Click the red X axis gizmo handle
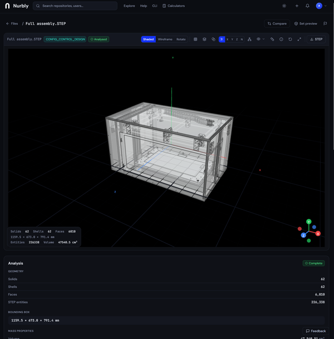The image size is (334, 339). 318,234
